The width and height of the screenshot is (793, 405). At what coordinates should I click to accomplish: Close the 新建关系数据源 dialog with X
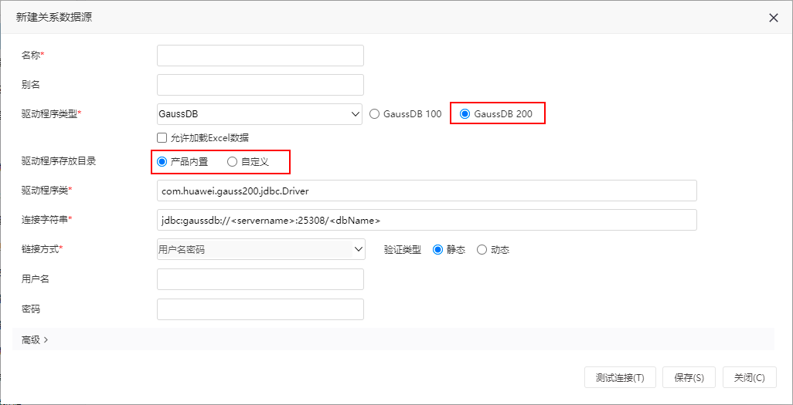click(773, 18)
